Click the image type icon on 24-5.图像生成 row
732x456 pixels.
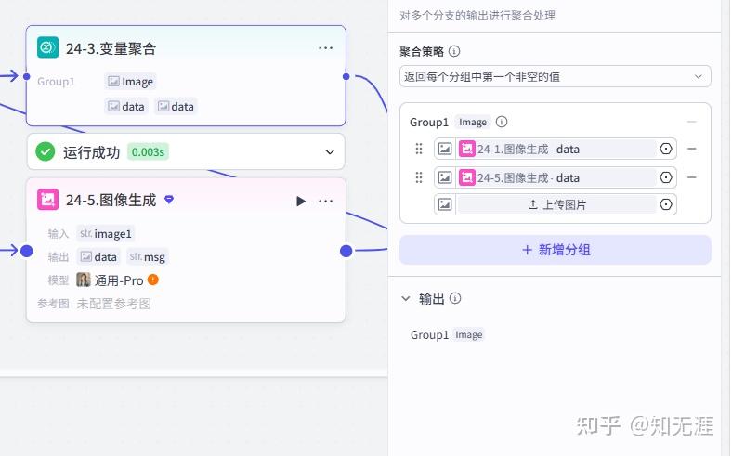[445, 177]
